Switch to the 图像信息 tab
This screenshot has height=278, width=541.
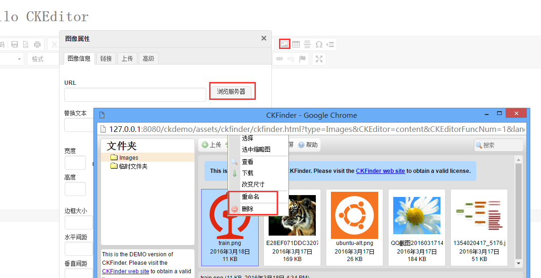79,58
